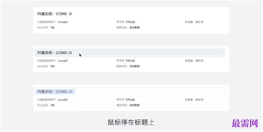Click the tablespace value TPCAS in the bottom card

coord(130,100)
